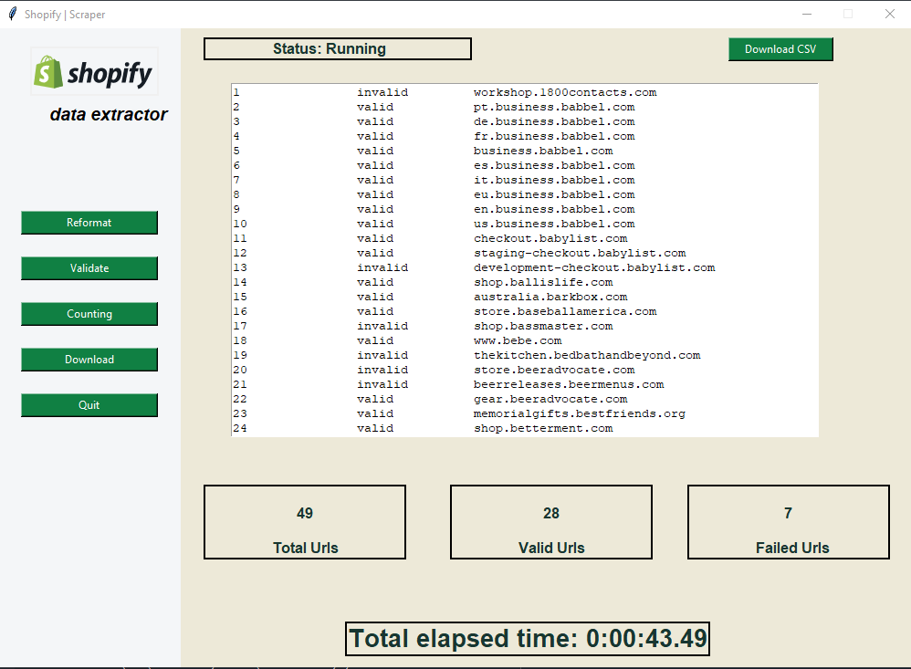Download the CSV file
The width and height of the screenshot is (911, 669).
(780, 49)
